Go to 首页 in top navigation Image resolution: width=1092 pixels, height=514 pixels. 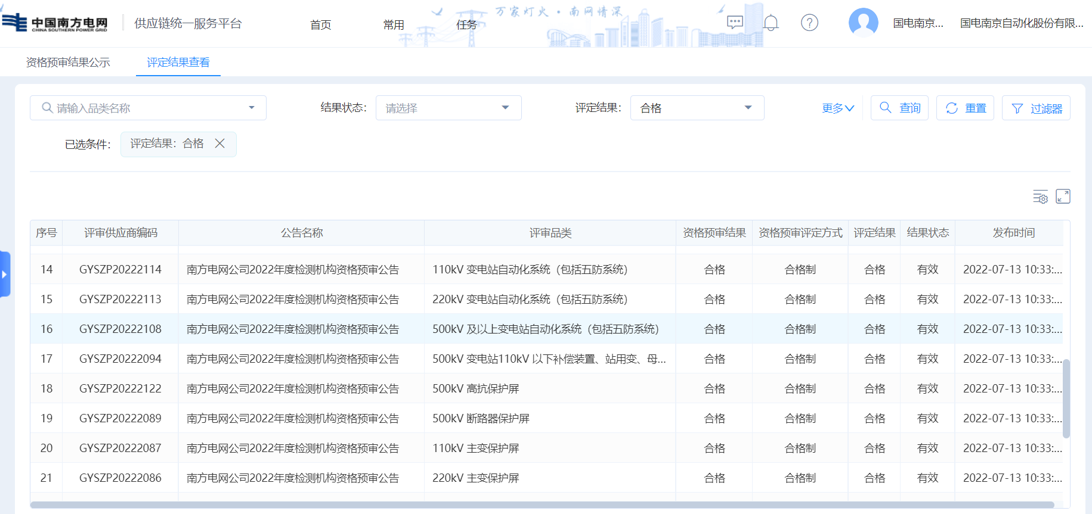(320, 24)
